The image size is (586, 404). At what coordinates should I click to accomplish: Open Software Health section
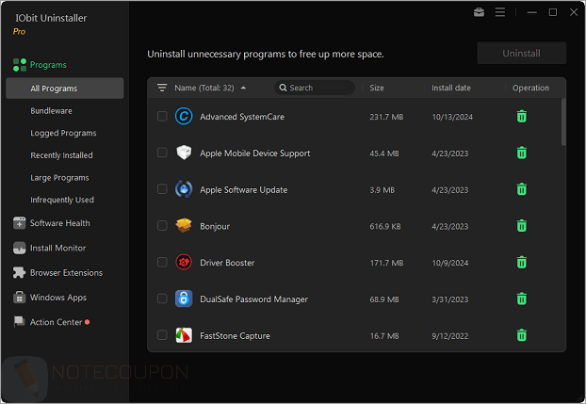pos(59,223)
